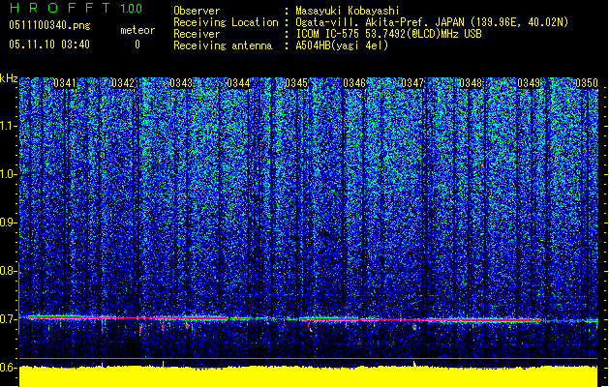This screenshot has width=609, height=387.
Task: Click the ICOM IC-575 receiver details
Action: coord(389,34)
